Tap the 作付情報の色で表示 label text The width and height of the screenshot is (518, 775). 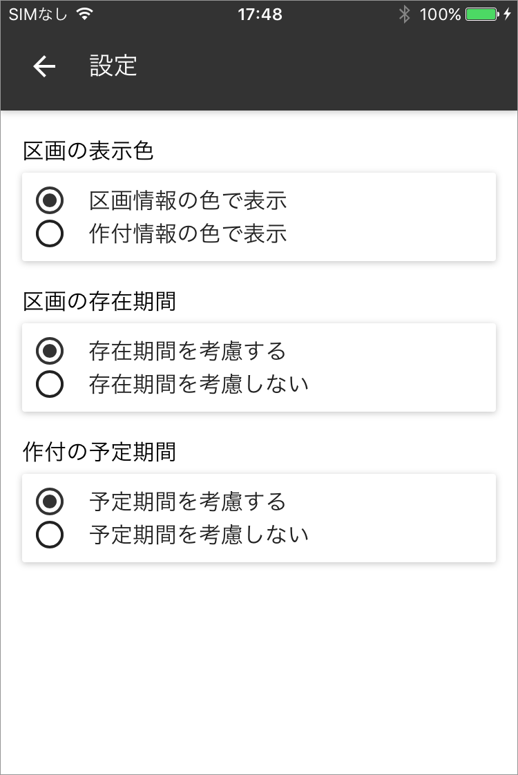point(188,233)
